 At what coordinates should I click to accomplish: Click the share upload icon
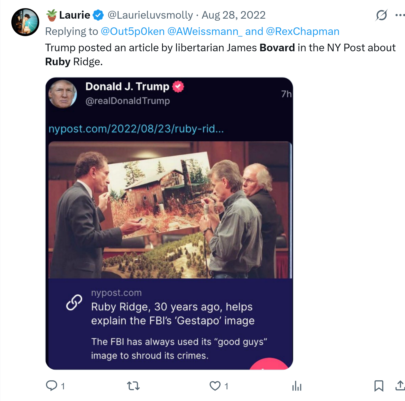(400, 385)
